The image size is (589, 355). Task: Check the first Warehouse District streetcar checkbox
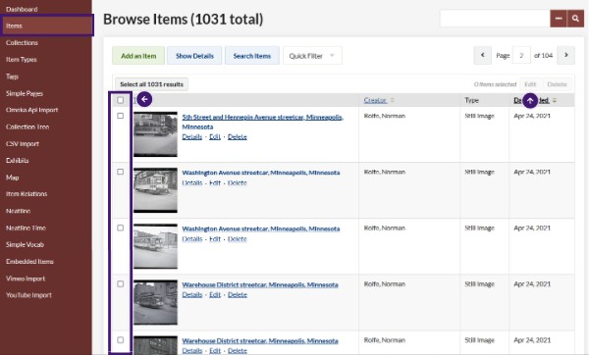click(120, 283)
